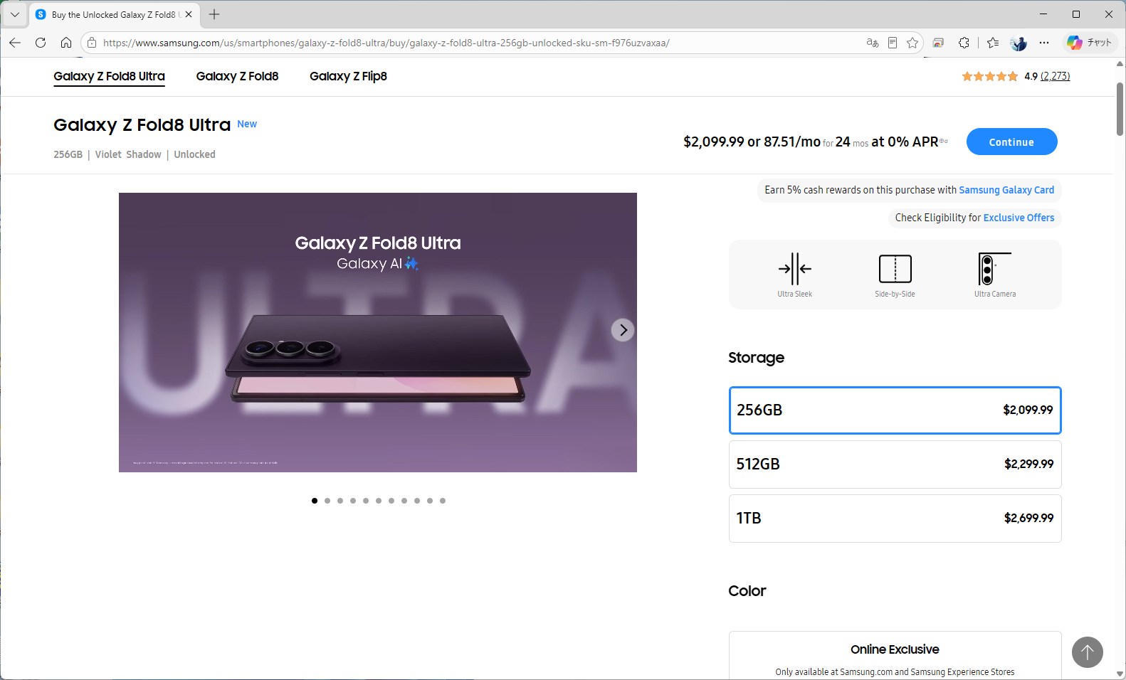Screen dimensions: 1126x680
Task: Click the scroll back to top button
Action: pyautogui.click(x=1088, y=652)
